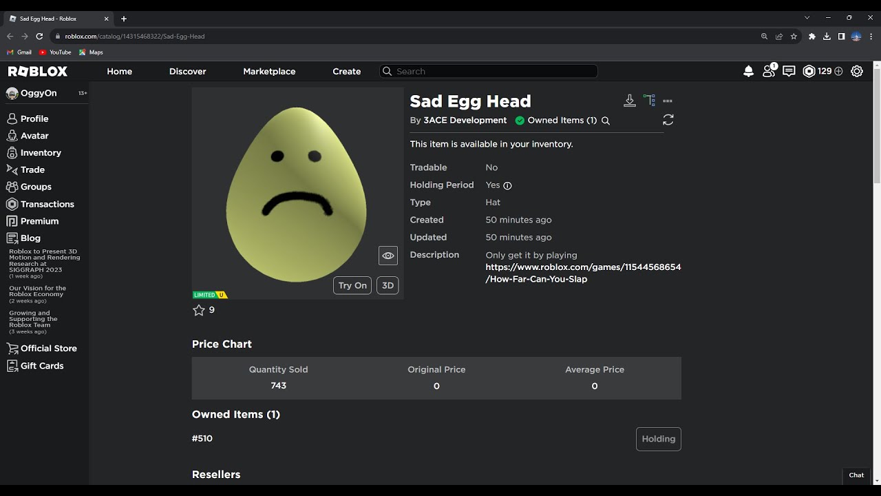881x496 pixels.
Task: Open Chrome profile avatar
Action: 856,37
